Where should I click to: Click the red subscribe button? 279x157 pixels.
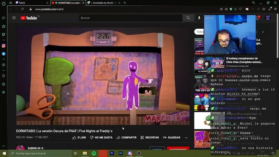pos(178,148)
